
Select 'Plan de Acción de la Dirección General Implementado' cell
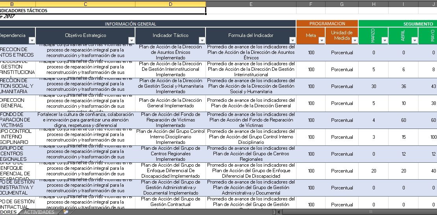point(170,103)
